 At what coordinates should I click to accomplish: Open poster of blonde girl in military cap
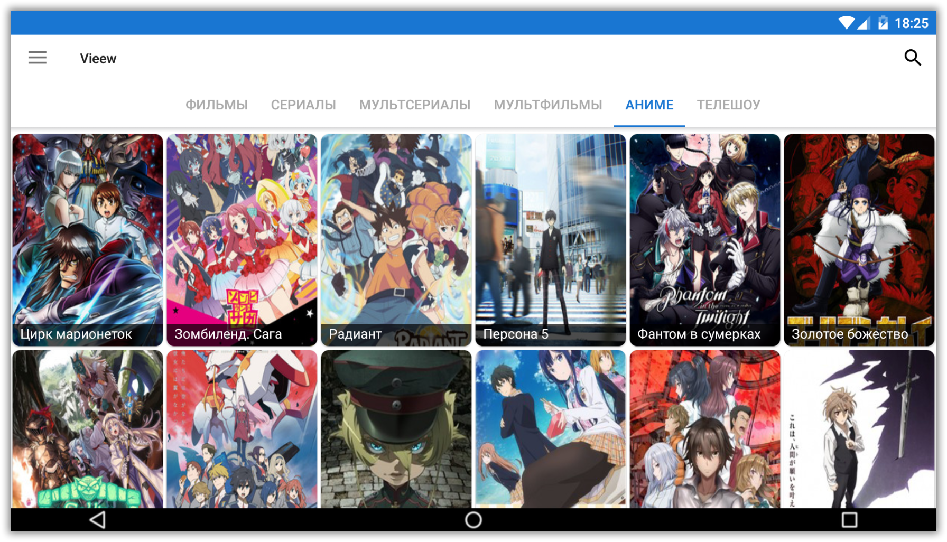(396, 429)
